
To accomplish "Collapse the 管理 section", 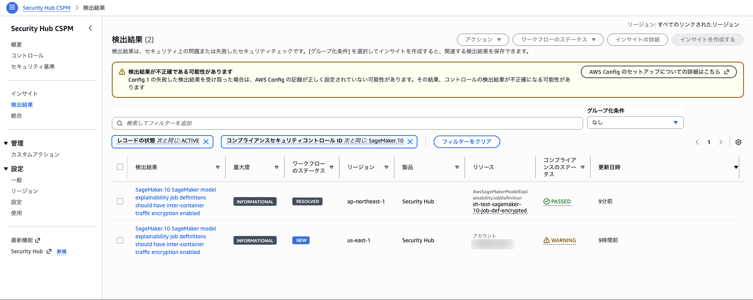I will click(6, 143).
